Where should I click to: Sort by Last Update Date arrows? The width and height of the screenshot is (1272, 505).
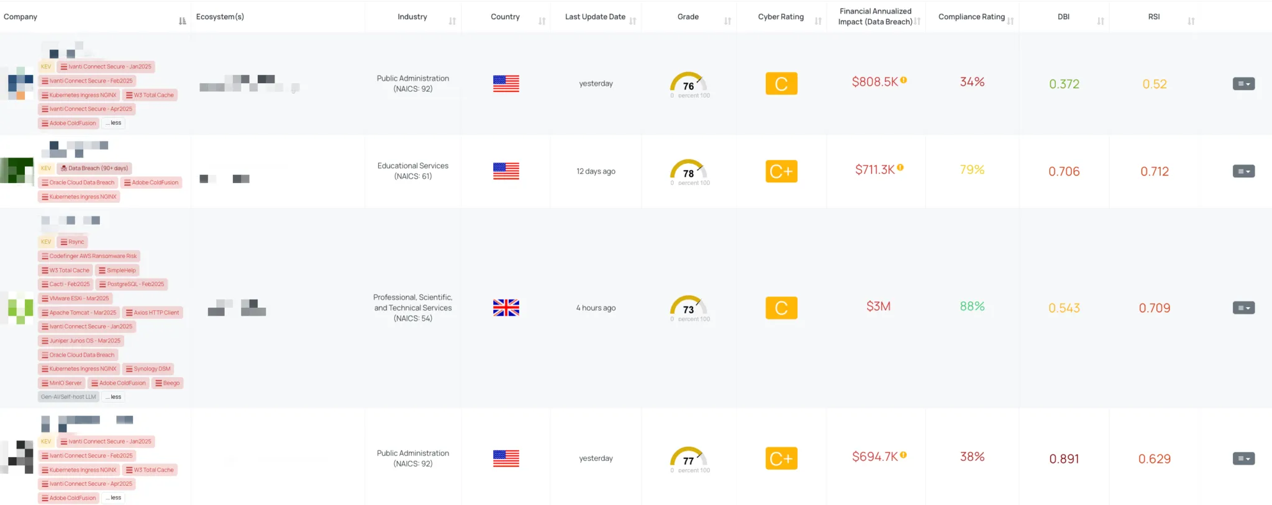pos(632,21)
